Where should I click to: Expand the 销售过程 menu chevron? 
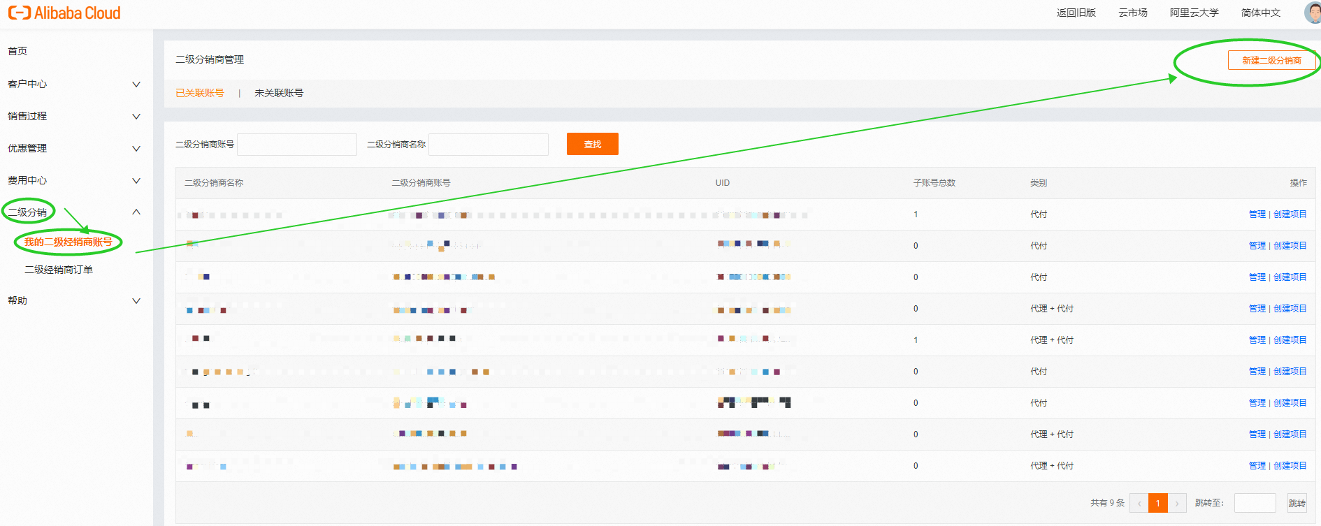136,117
